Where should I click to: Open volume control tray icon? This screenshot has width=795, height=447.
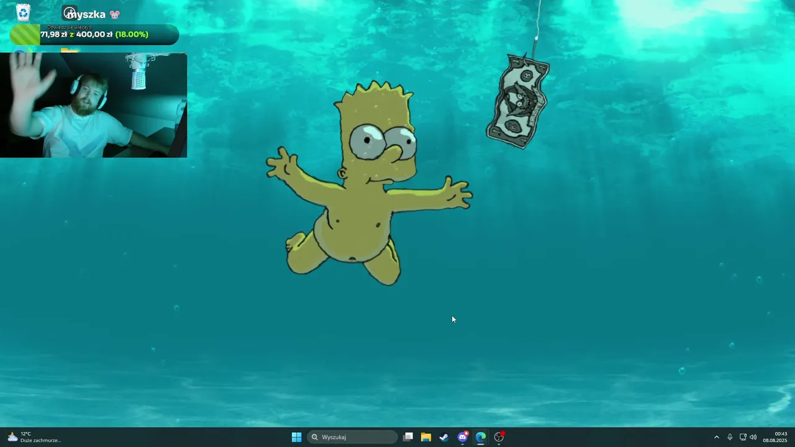(x=753, y=437)
